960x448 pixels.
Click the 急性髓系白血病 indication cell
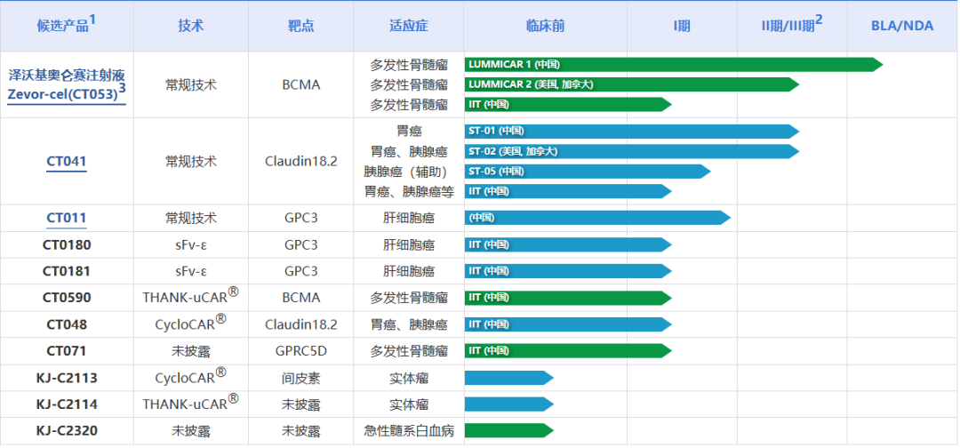tap(409, 431)
